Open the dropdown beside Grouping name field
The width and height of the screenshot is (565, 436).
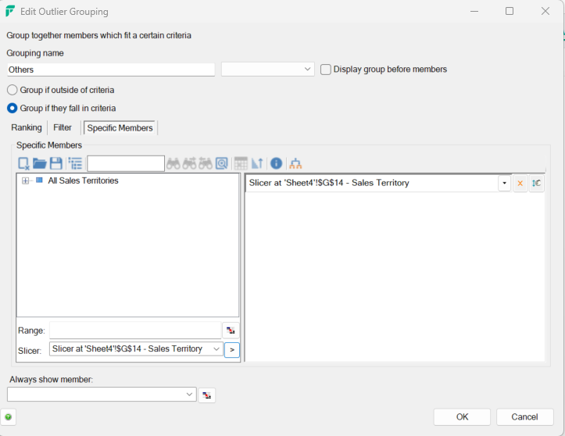coord(307,70)
